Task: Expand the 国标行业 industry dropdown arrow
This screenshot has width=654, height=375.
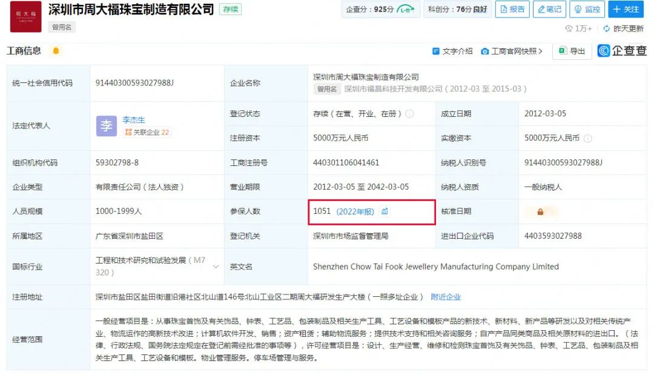Action: point(216,267)
